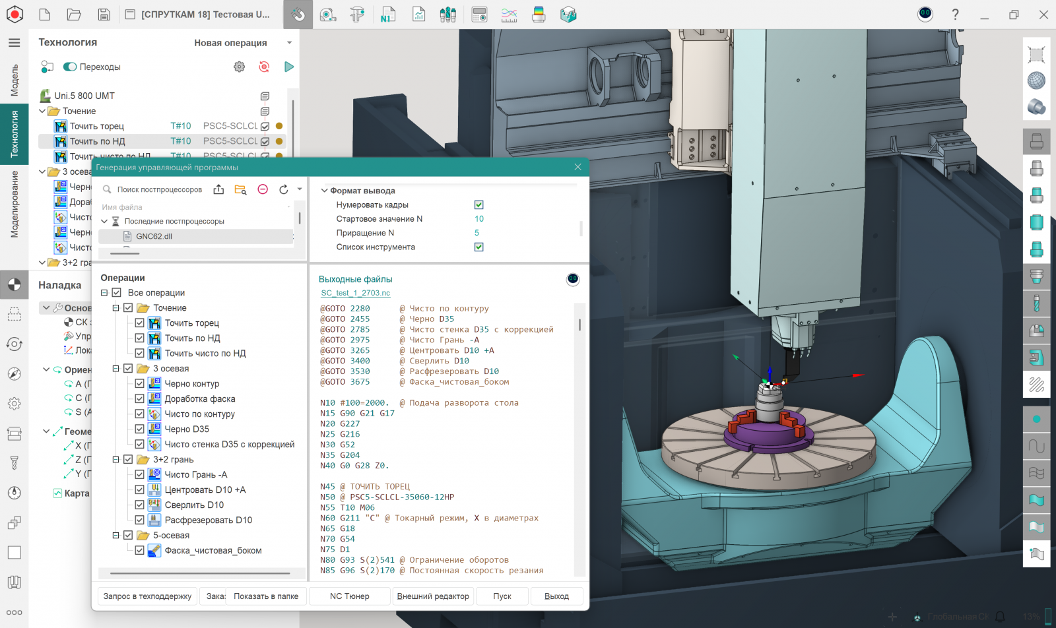Click the save file icon in top toolbar
Screen dimensions: 1056x628
point(104,15)
